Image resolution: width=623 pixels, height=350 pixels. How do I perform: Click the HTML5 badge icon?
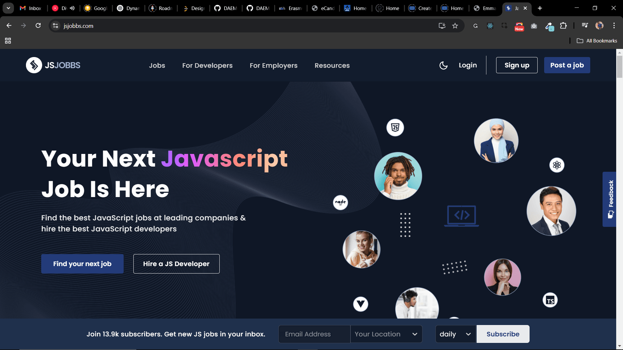click(x=395, y=127)
